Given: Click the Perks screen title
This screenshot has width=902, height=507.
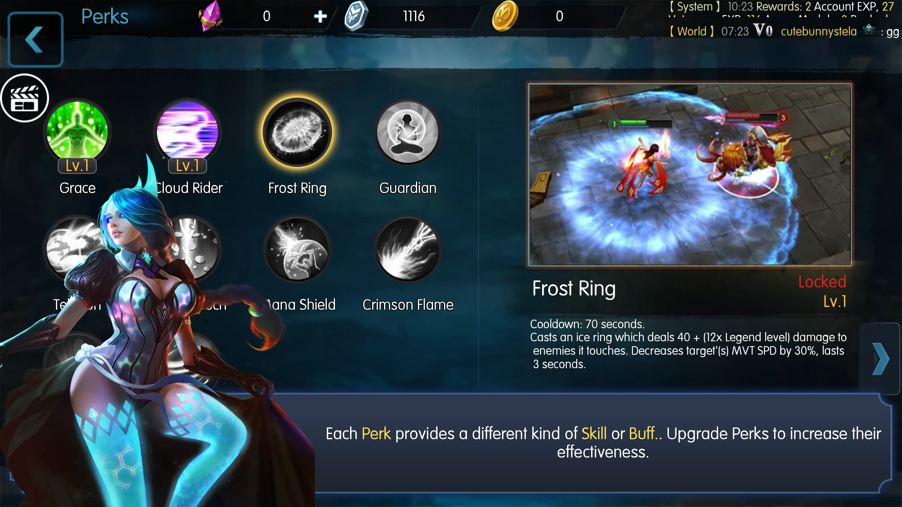Looking at the screenshot, I should pos(105,17).
